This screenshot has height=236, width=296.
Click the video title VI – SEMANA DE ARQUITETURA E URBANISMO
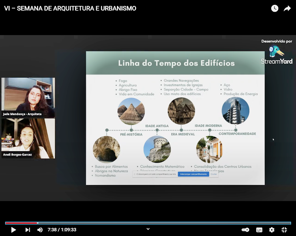click(70, 8)
